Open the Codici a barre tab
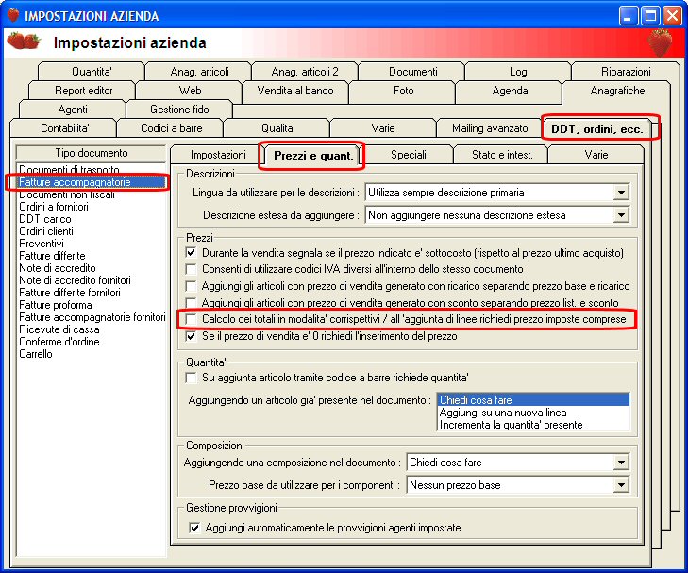The height and width of the screenshot is (573, 688). [x=171, y=128]
